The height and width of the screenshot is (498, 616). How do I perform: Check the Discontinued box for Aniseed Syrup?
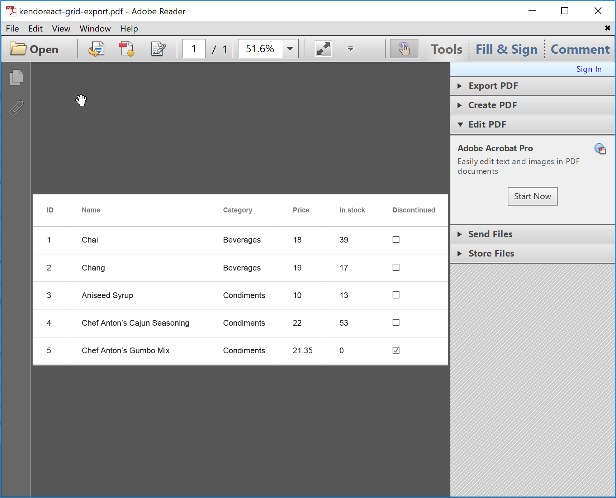(x=395, y=295)
